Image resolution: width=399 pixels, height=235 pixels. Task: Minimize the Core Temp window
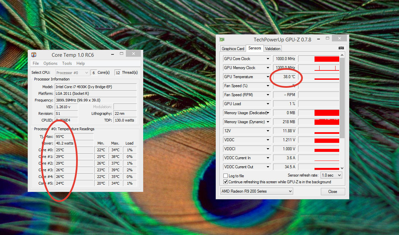tap(113, 54)
